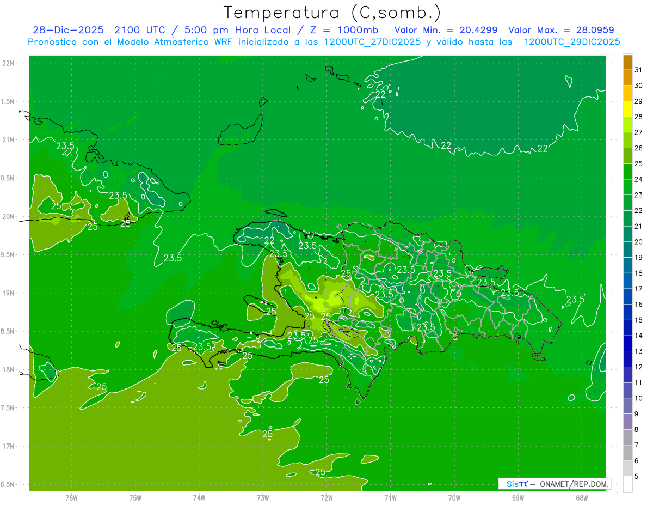Click the "20" value on the color scale

point(639,242)
